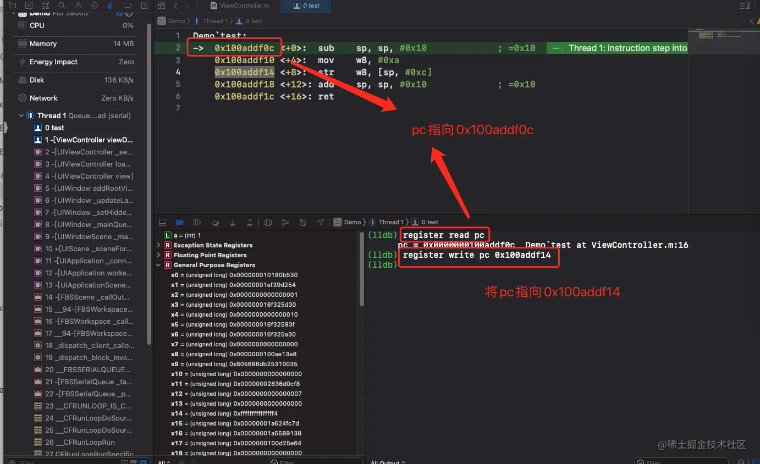Open the Project navigator folder icon
This screenshot has width=760, height=464.
click(12, 5)
